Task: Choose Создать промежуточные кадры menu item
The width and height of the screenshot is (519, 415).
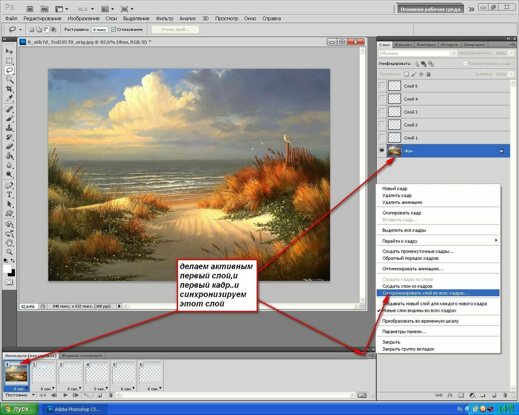Action: click(x=418, y=251)
